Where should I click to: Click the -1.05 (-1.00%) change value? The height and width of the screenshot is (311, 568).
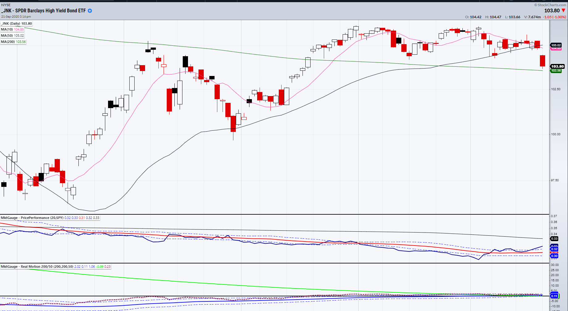click(555, 17)
